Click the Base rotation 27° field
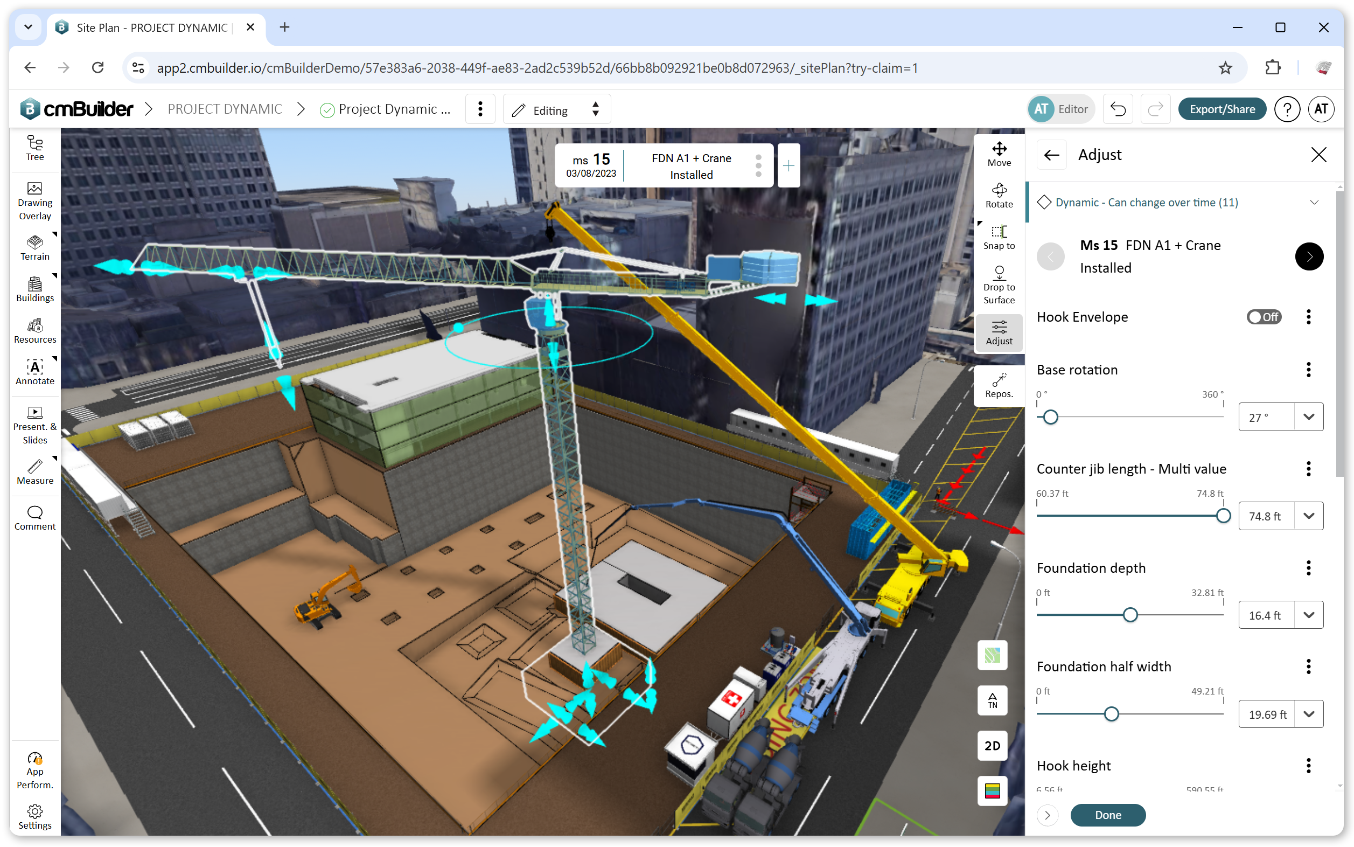1354x847 pixels. pyautogui.click(x=1266, y=417)
